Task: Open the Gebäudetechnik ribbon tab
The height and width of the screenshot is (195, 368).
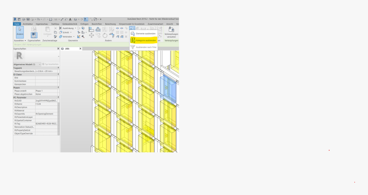Action: 70,24
